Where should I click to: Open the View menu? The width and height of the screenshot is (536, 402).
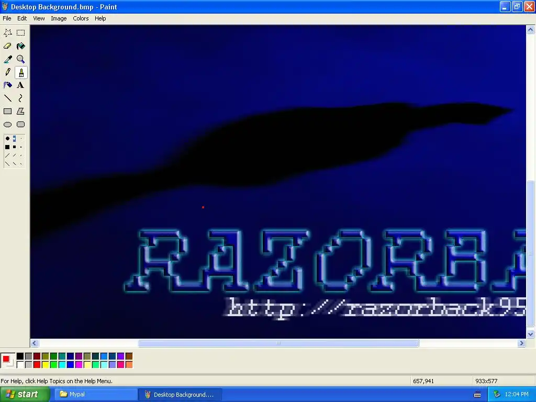(39, 18)
